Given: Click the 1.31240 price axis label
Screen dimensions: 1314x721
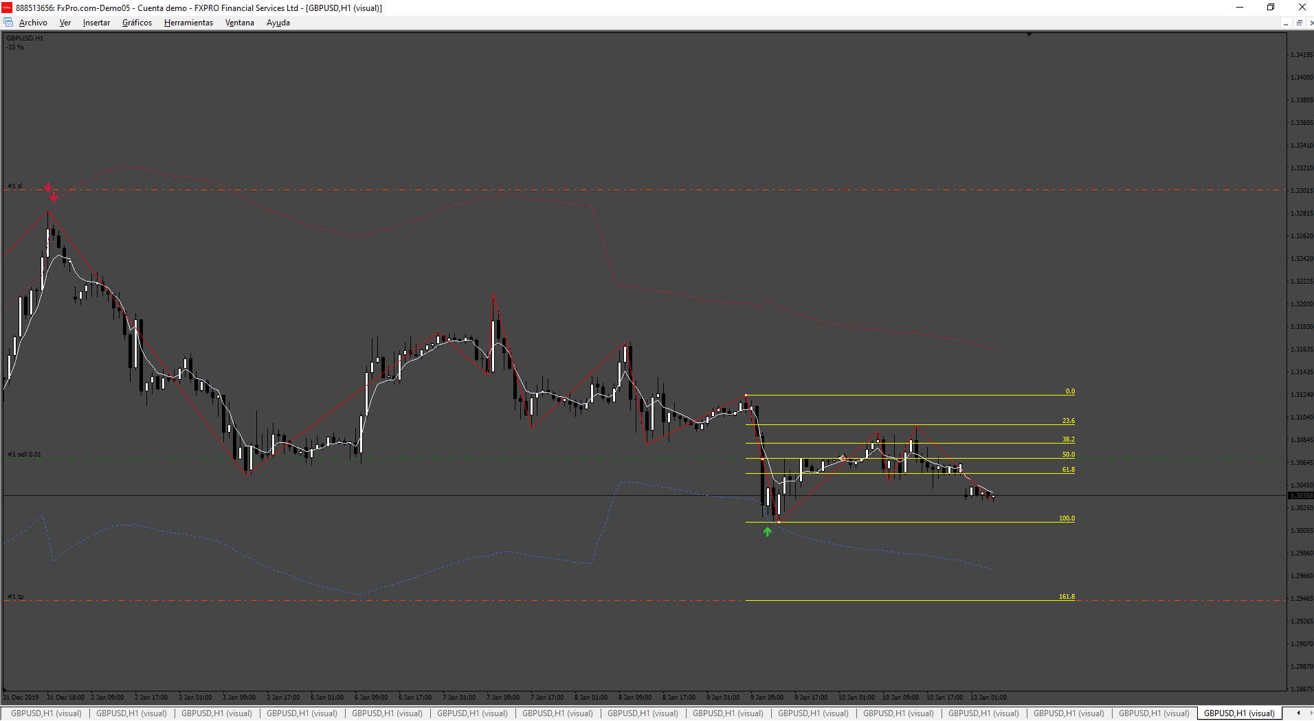Looking at the screenshot, I should 1302,395.
